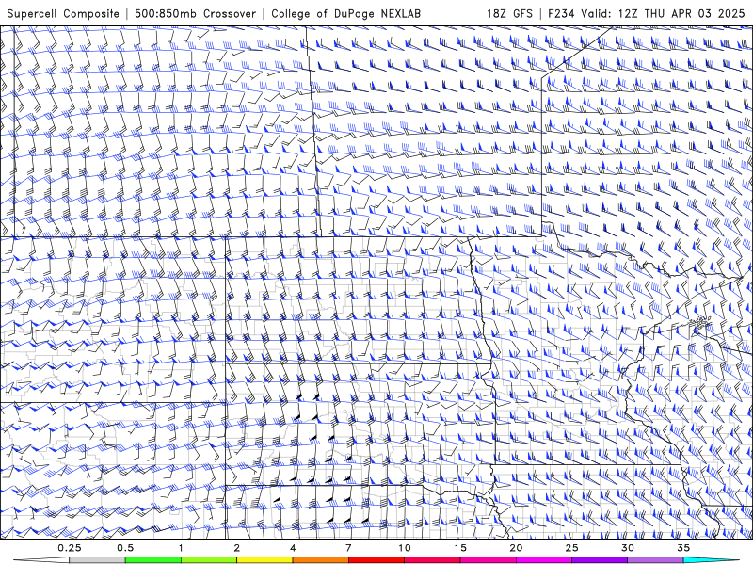Click the 15 value on the color scale
The width and height of the screenshot is (753, 565).
coord(460,548)
